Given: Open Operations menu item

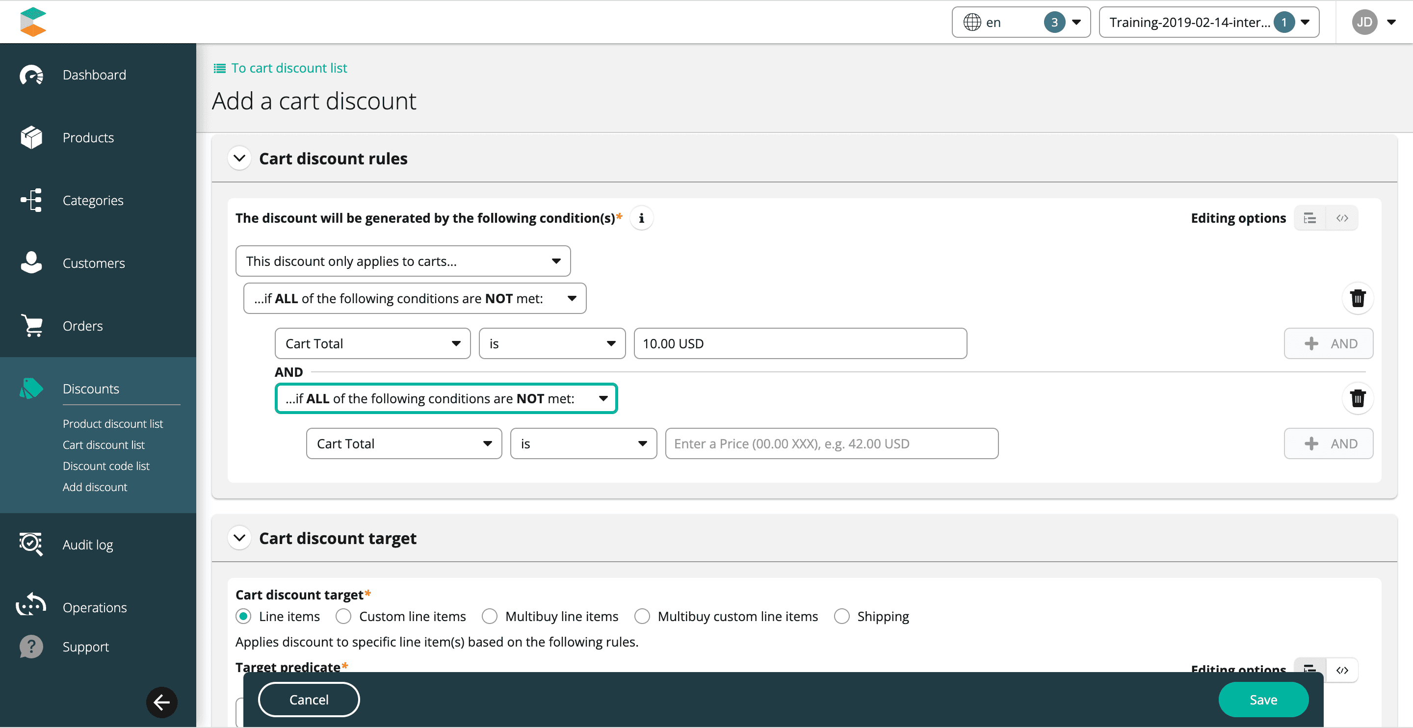Looking at the screenshot, I should click(x=94, y=607).
